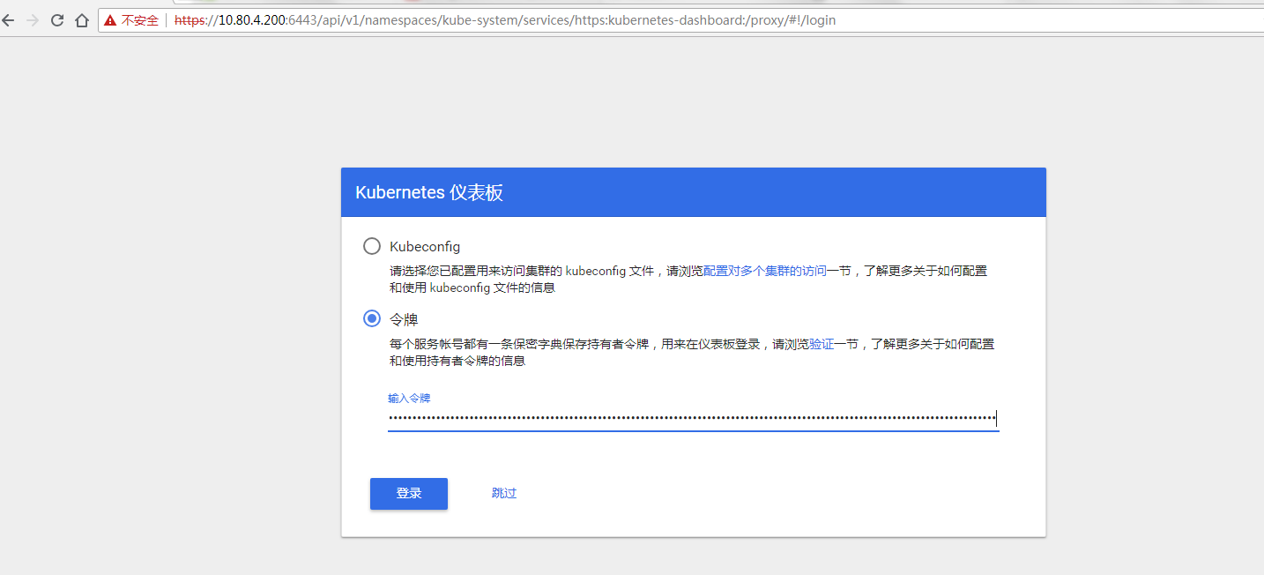Open the 验证 documentation link
Screen dimensions: 1264x575
point(822,344)
